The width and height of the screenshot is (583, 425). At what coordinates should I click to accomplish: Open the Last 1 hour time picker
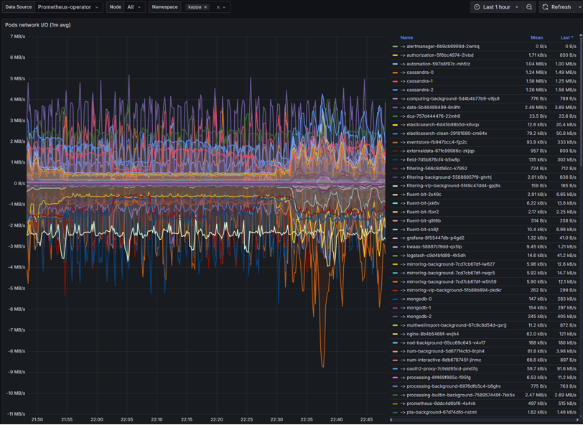pos(497,7)
